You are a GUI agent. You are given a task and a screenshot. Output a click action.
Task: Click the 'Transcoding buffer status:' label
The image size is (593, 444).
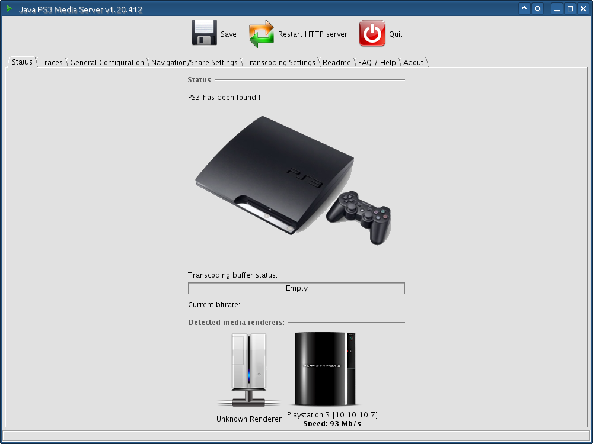232,275
